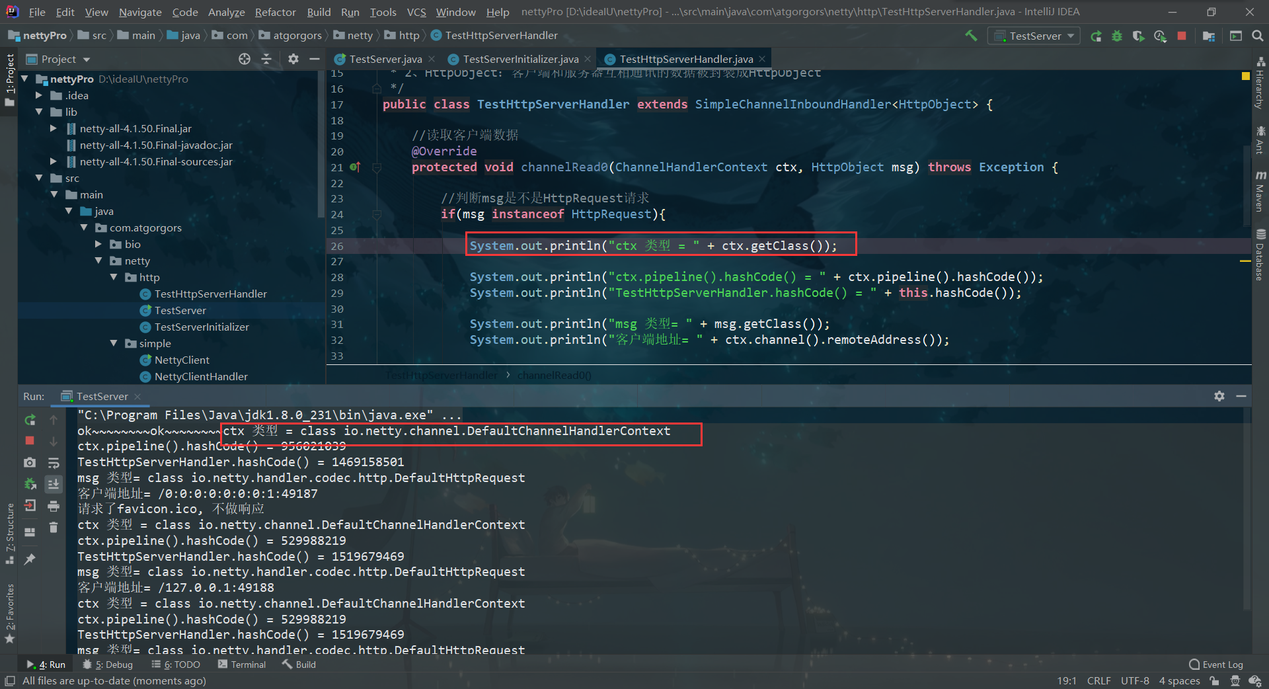Screen dimensions: 1269x689
Task: Toggle the Structure tool window stripe button
Action: tap(9, 534)
